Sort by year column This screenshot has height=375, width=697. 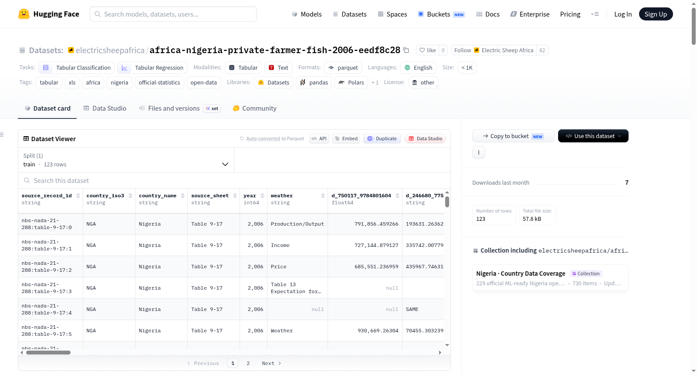pyautogui.click(x=262, y=196)
